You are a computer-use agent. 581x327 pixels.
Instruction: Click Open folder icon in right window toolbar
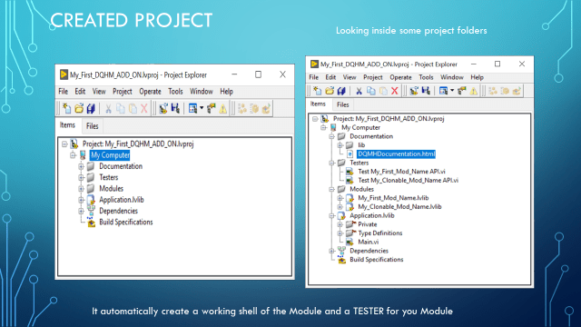330,91
